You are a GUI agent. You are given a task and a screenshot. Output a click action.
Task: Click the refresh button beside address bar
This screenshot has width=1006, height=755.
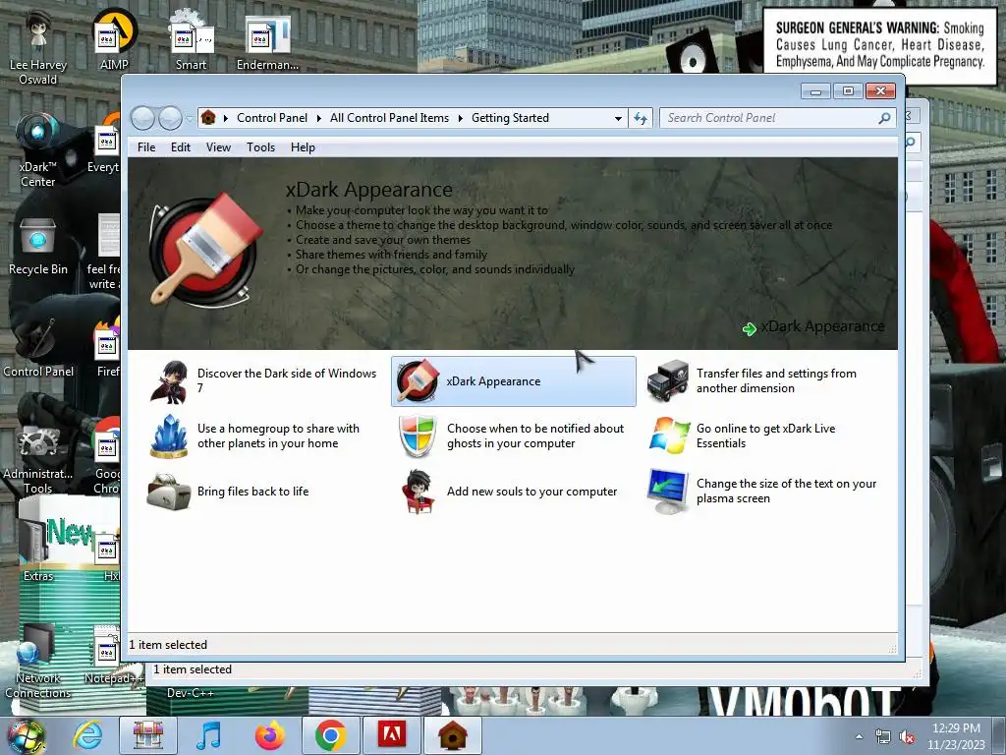pyautogui.click(x=641, y=118)
